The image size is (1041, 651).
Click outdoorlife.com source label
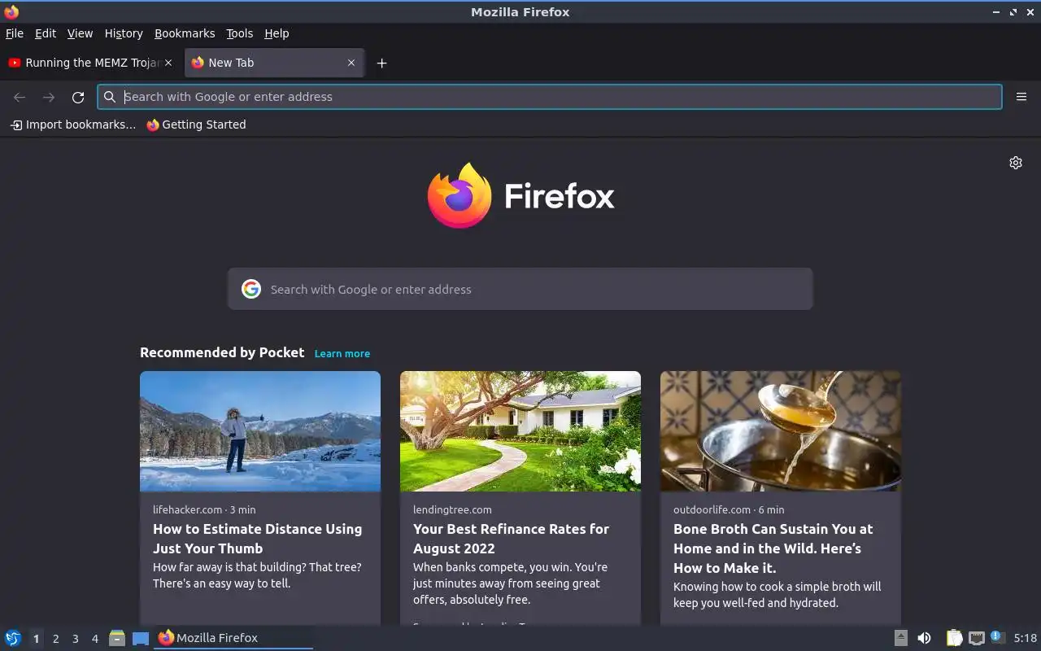[712, 509]
